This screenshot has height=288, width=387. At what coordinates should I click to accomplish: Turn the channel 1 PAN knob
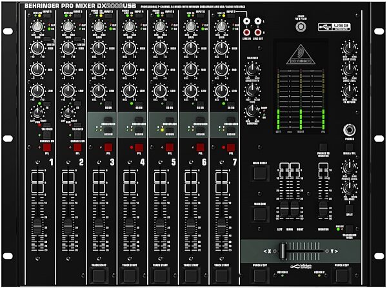pyautogui.click(x=37, y=113)
